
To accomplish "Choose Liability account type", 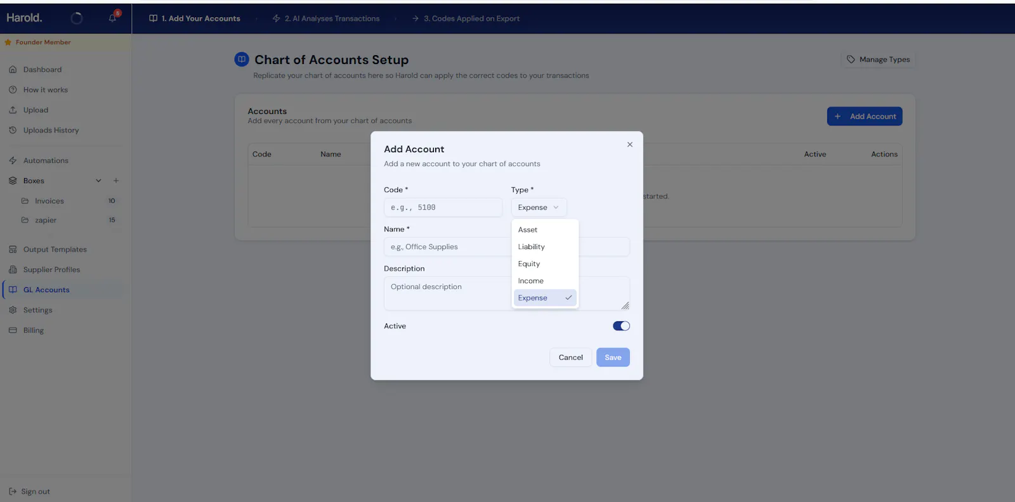I will [545, 247].
